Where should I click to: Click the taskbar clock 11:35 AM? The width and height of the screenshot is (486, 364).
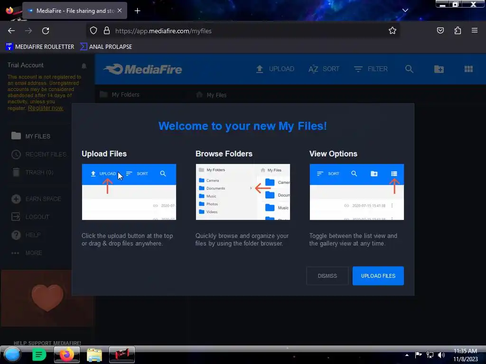pyautogui.click(x=466, y=355)
